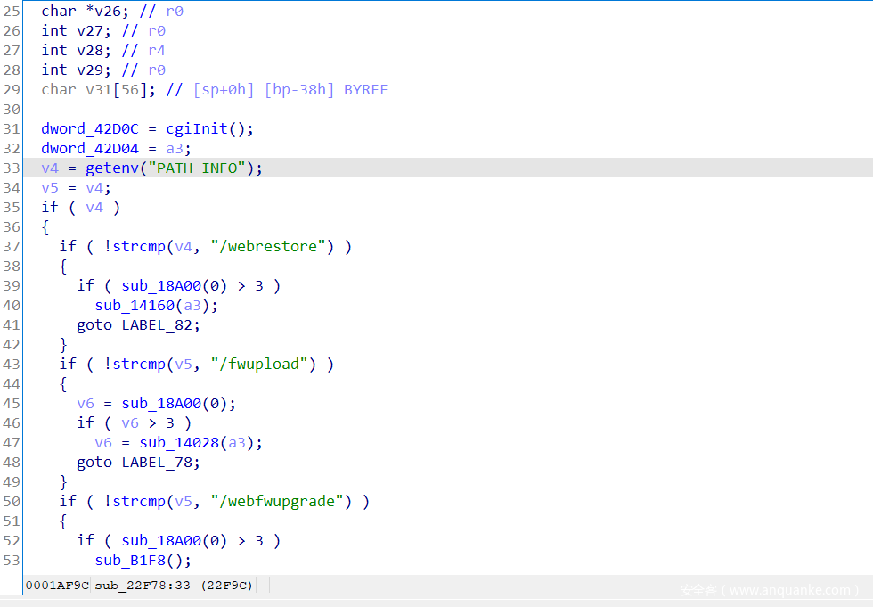Click sub_22F78:33 location in status bar
Image resolution: width=873 pixels, height=607 pixels.
coord(143,586)
